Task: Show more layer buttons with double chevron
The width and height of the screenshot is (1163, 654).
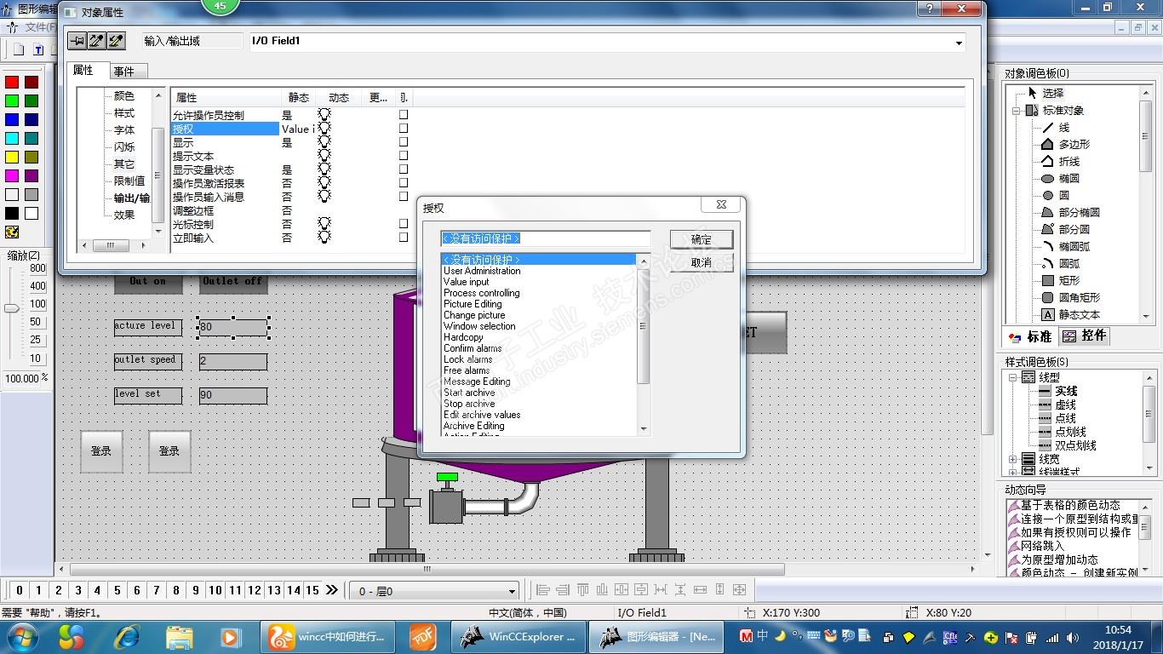Action: 332,589
